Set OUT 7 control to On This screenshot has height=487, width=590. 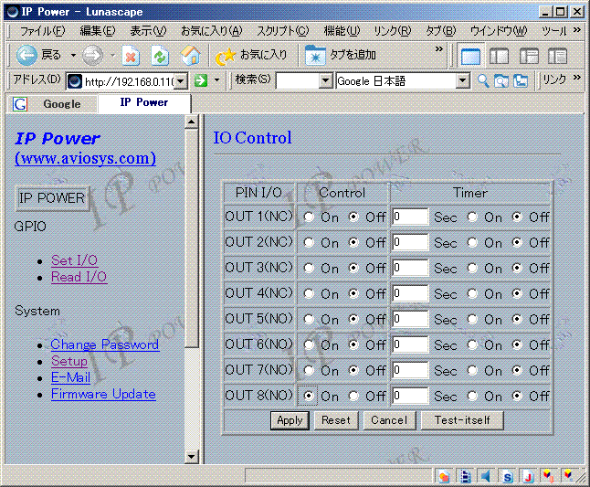309,371
